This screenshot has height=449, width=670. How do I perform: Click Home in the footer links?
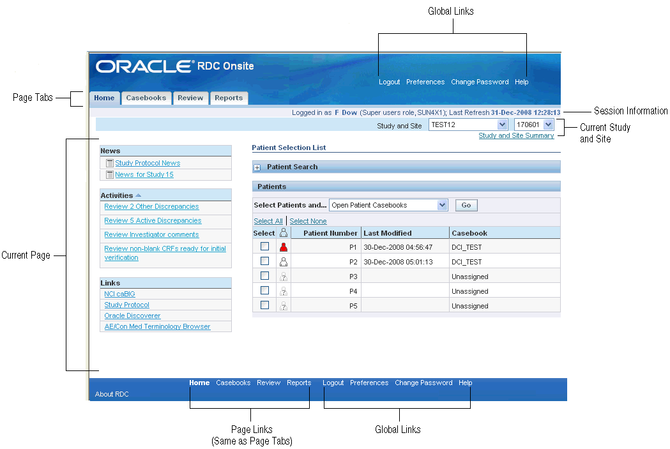click(x=199, y=383)
